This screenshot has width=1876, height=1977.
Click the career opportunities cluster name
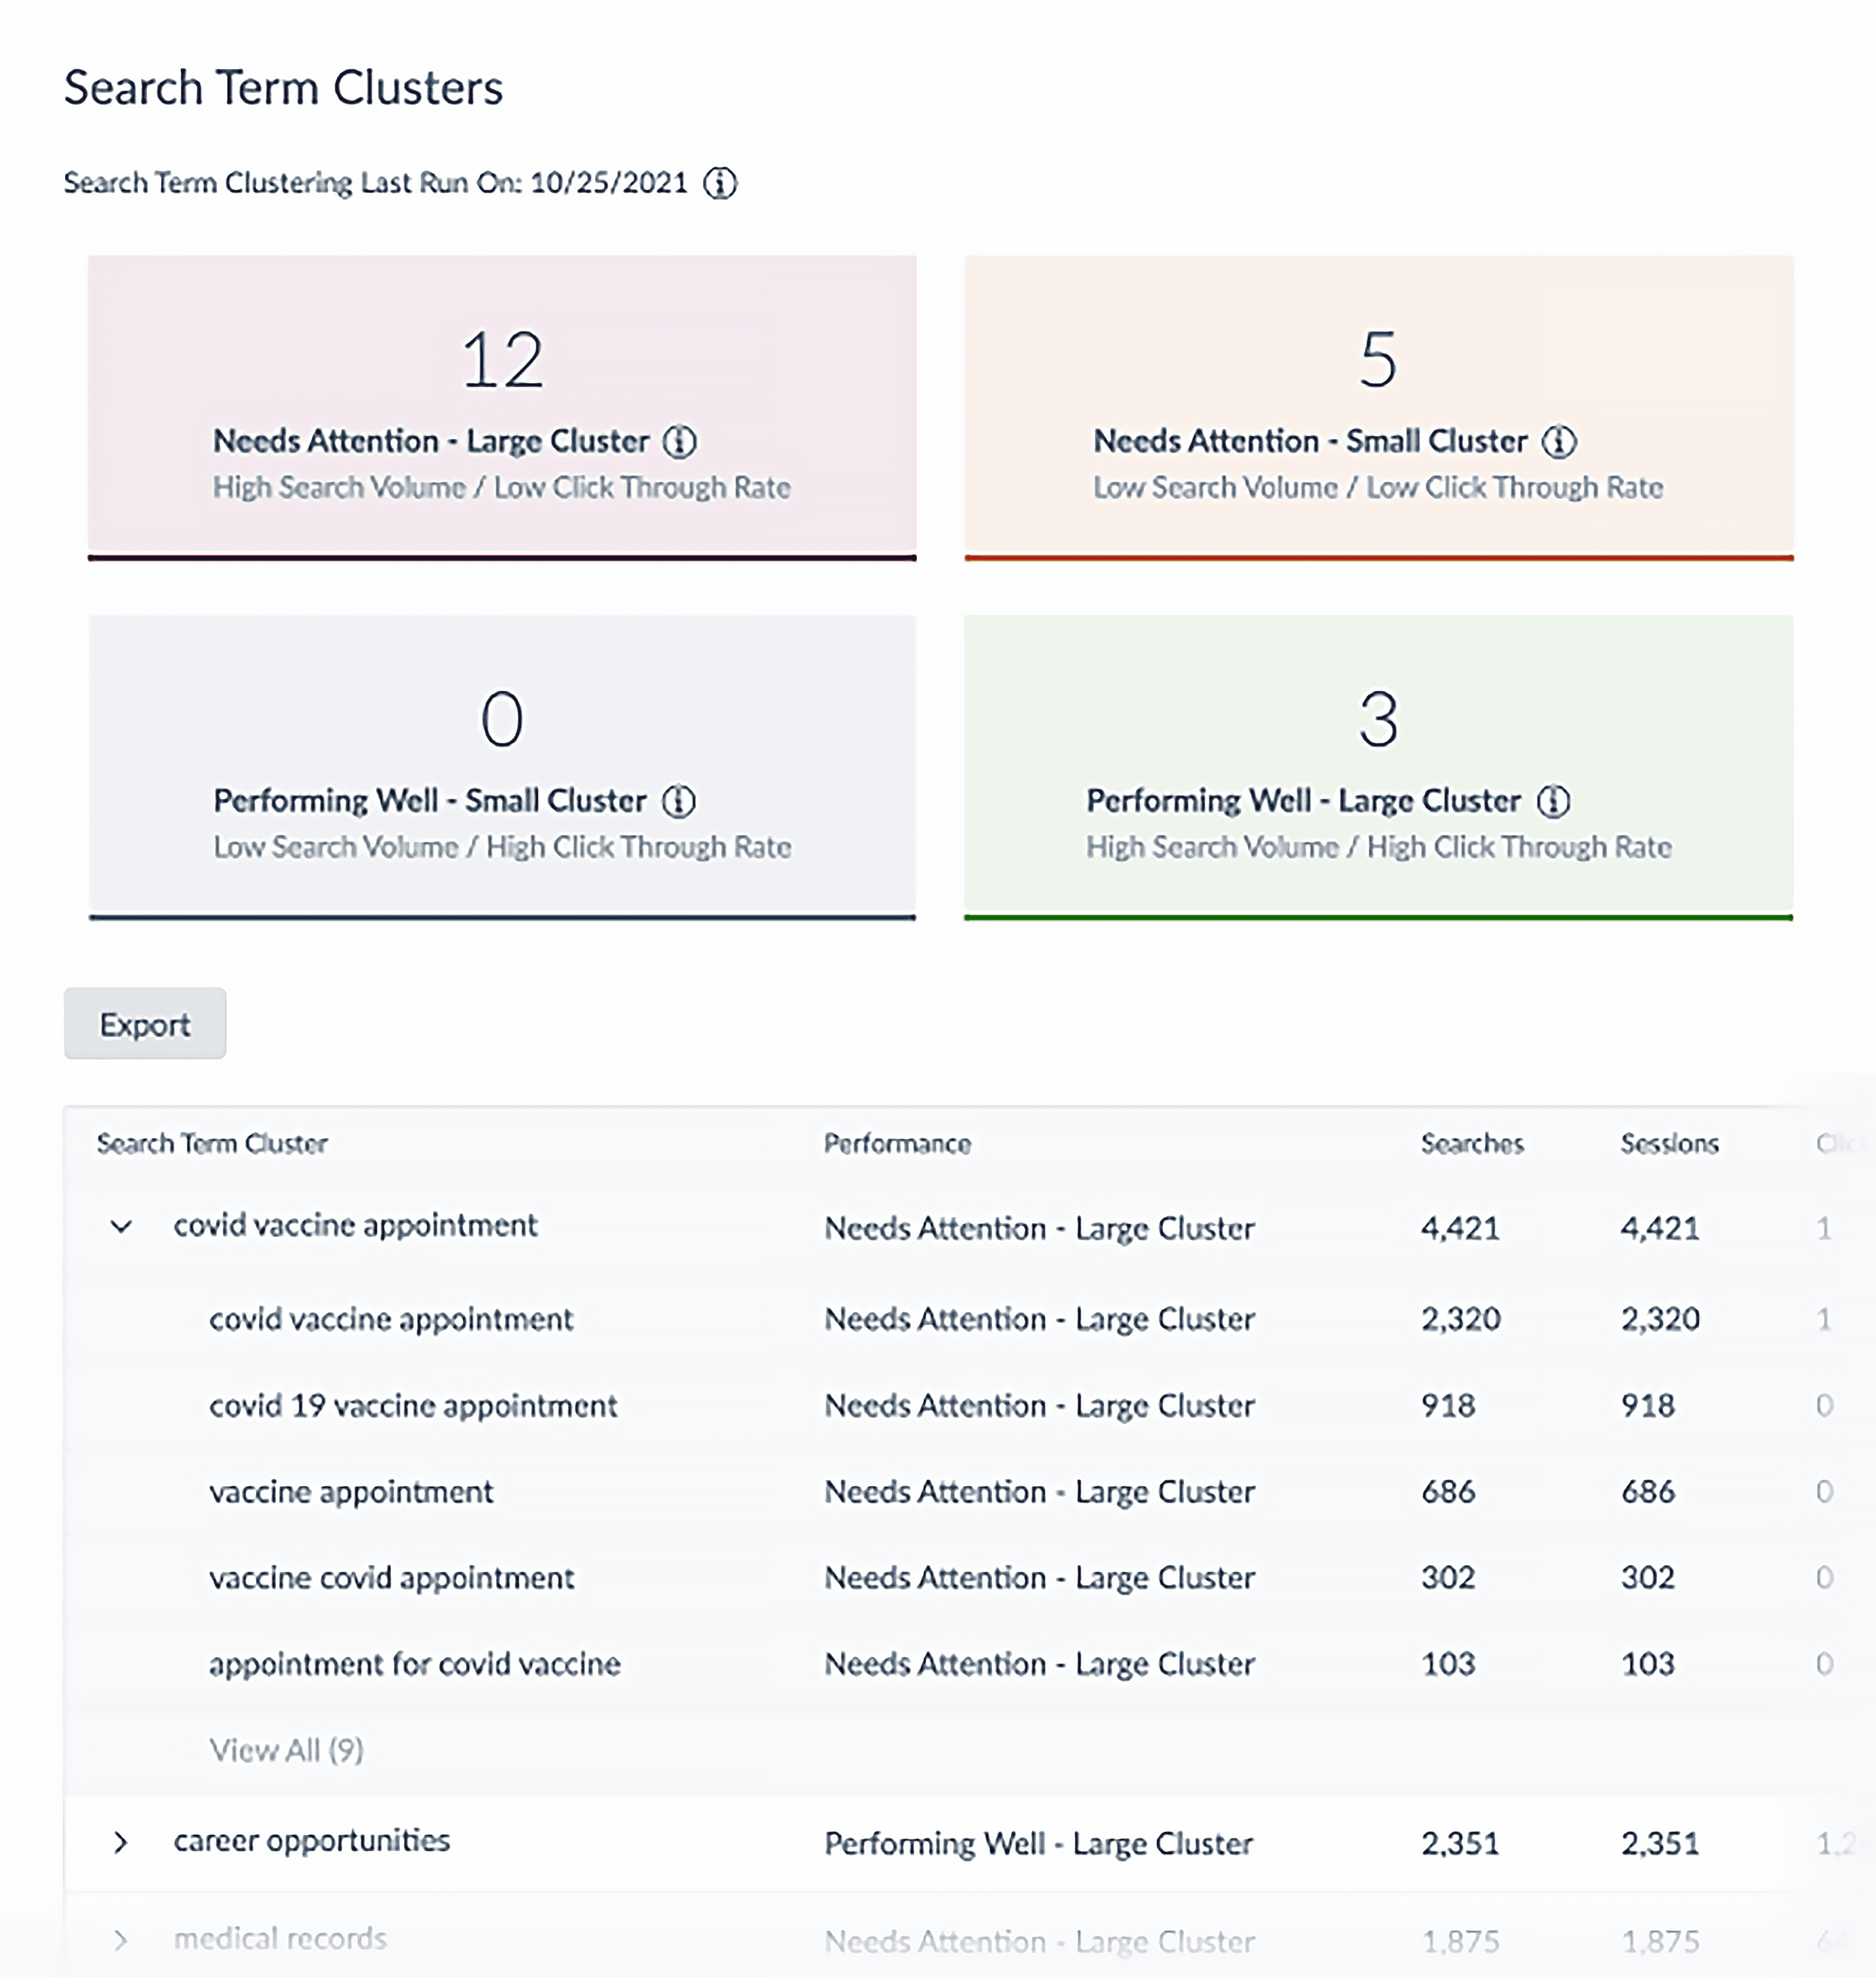[x=312, y=1841]
